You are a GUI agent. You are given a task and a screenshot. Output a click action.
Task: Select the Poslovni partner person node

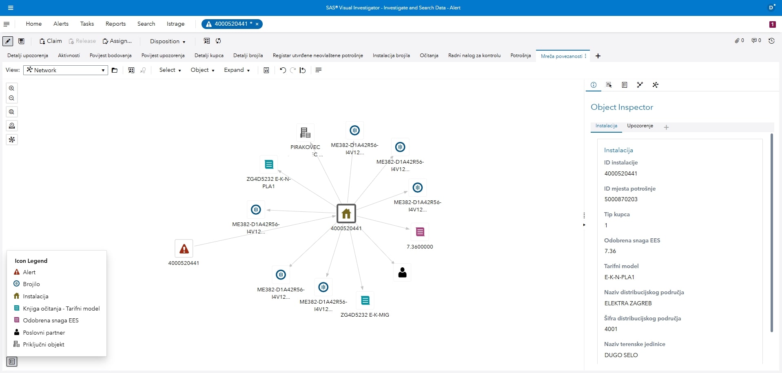coord(402,273)
